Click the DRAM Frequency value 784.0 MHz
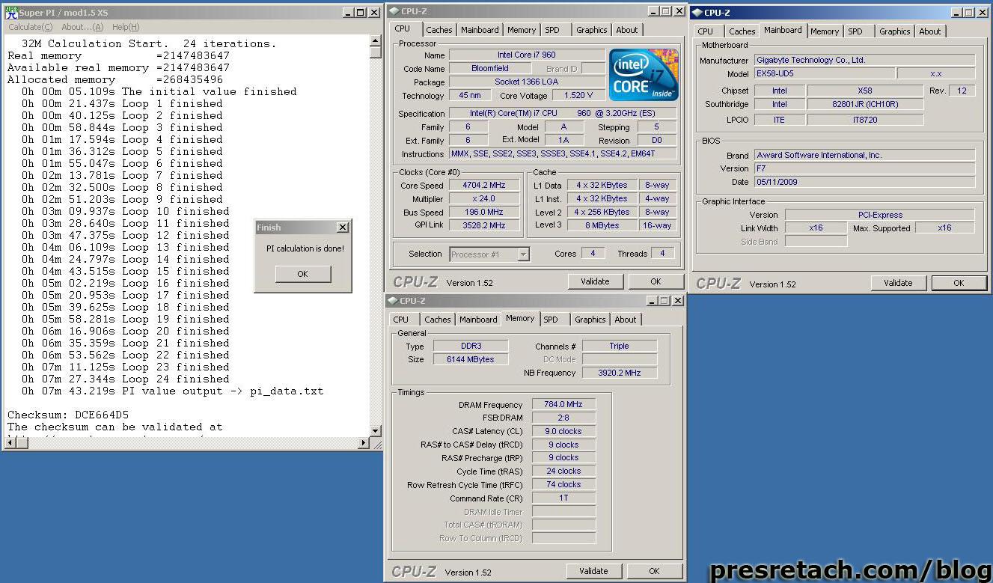The height and width of the screenshot is (583, 993). 563,404
